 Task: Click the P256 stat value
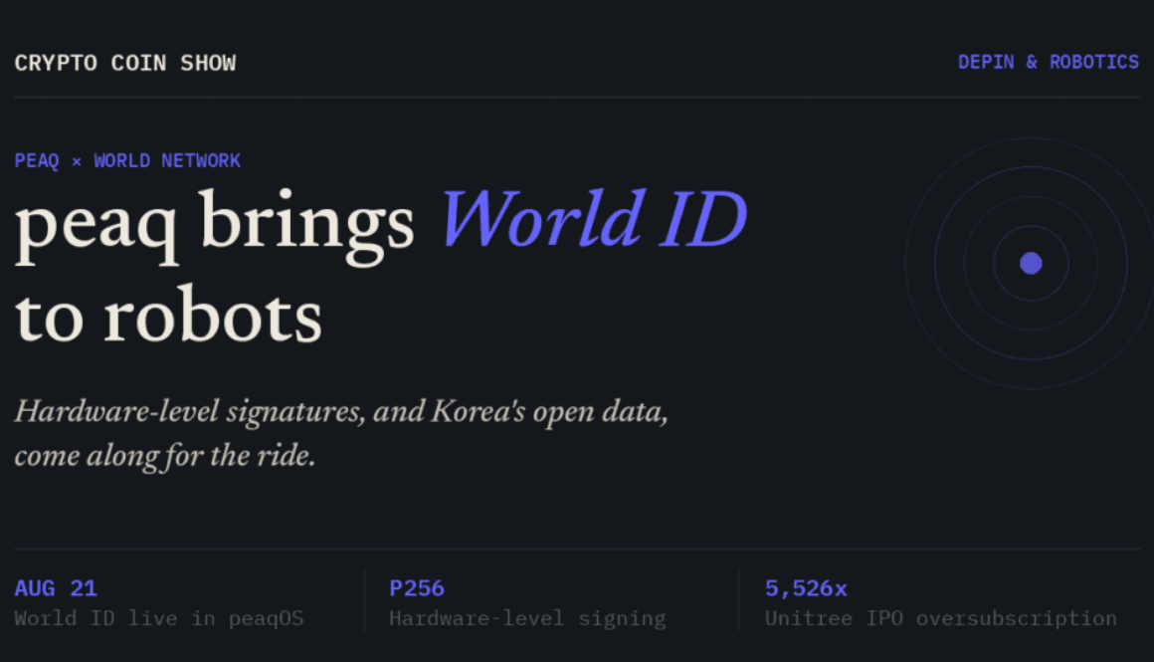pyautogui.click(x=417, y=588)
